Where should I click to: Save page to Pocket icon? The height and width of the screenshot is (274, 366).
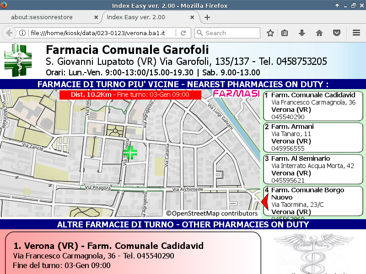pos(337,33)
